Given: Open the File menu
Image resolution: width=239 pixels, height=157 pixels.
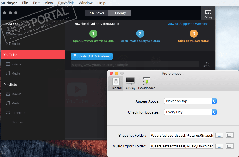Looking at the screenshot, I should click(25, 3).
